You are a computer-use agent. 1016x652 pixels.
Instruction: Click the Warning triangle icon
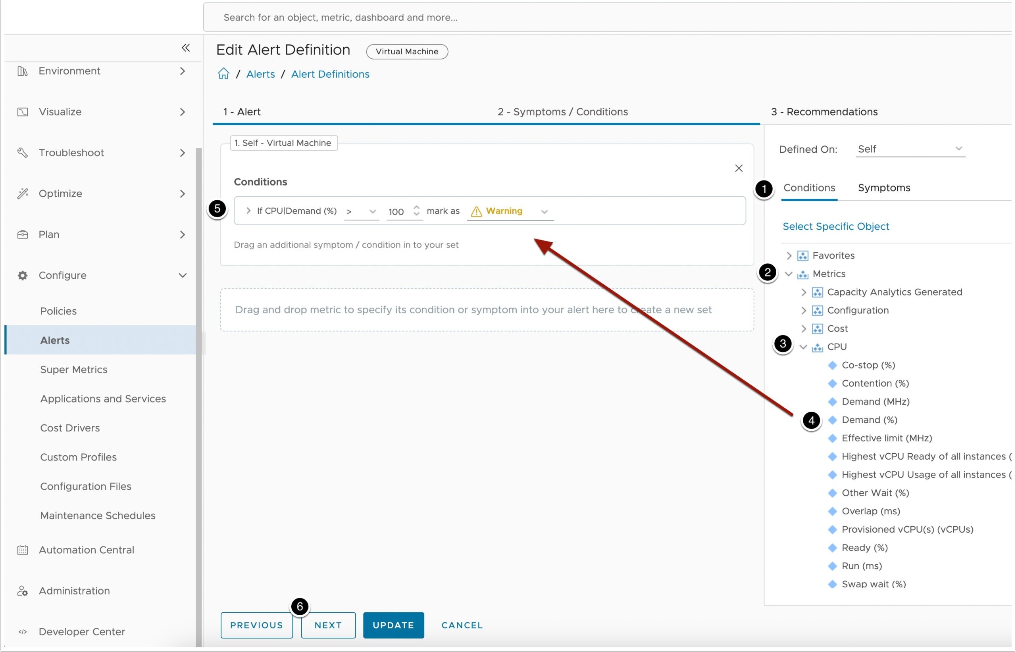click(476, 211)
